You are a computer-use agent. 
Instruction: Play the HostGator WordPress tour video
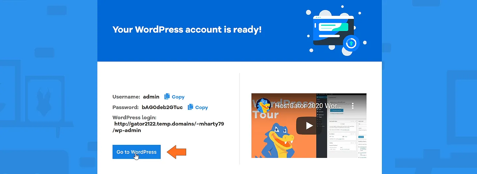click(309, 125)
